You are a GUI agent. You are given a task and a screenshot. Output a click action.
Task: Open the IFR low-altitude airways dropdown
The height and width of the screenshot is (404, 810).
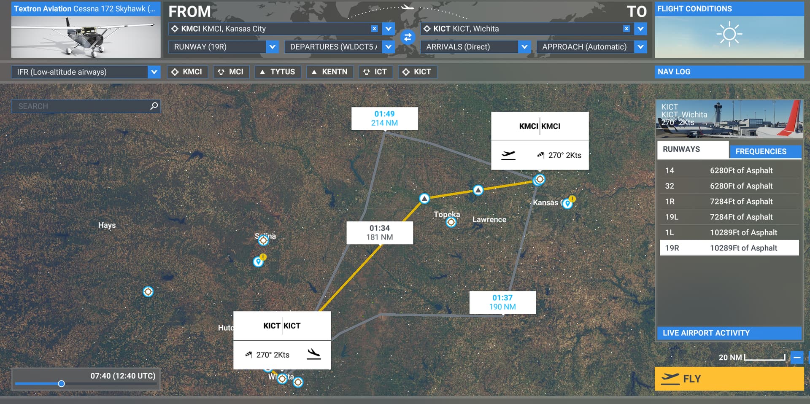tap(154, 72)
